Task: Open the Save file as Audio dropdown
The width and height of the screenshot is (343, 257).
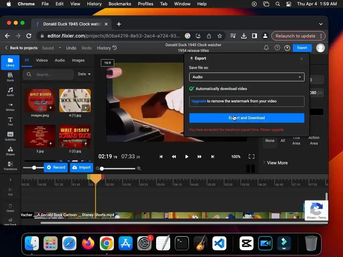Action: (x=247, y=77)
